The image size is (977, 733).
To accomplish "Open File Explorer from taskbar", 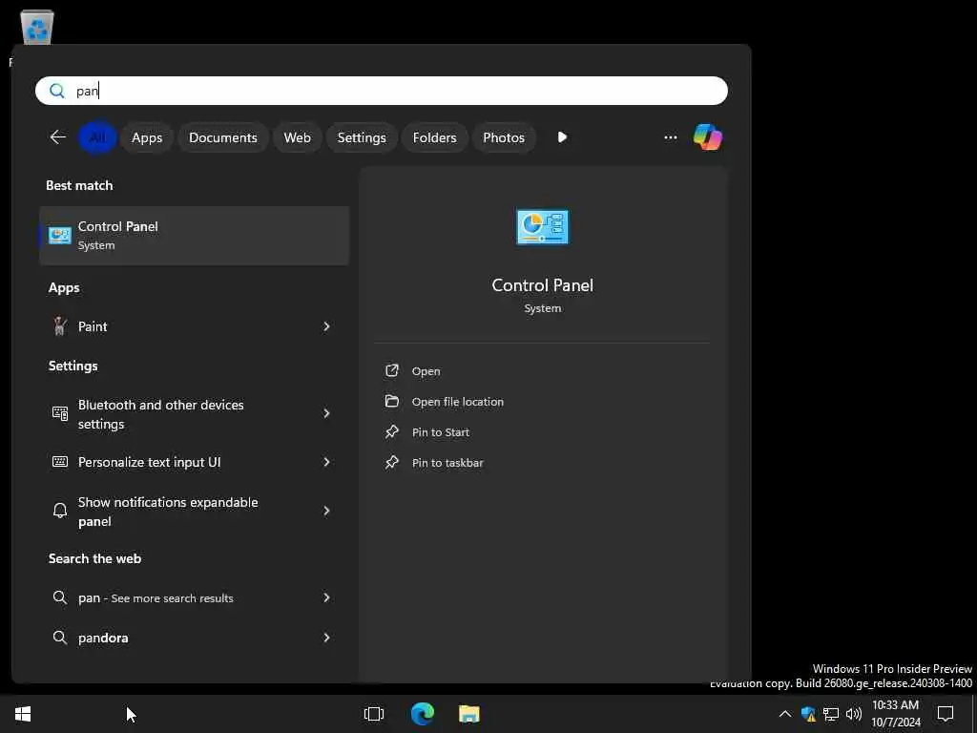I will (469, 714).
